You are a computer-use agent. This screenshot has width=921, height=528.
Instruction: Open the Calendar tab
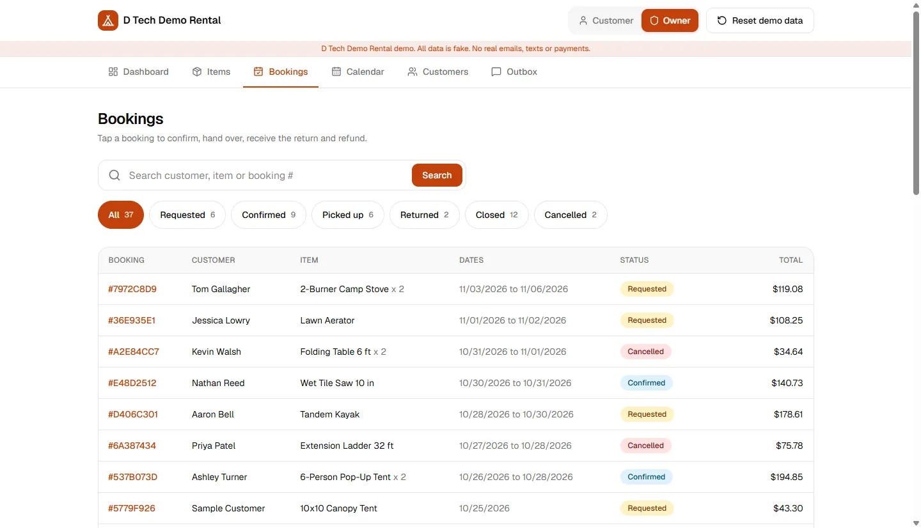(x=358, y=72)
